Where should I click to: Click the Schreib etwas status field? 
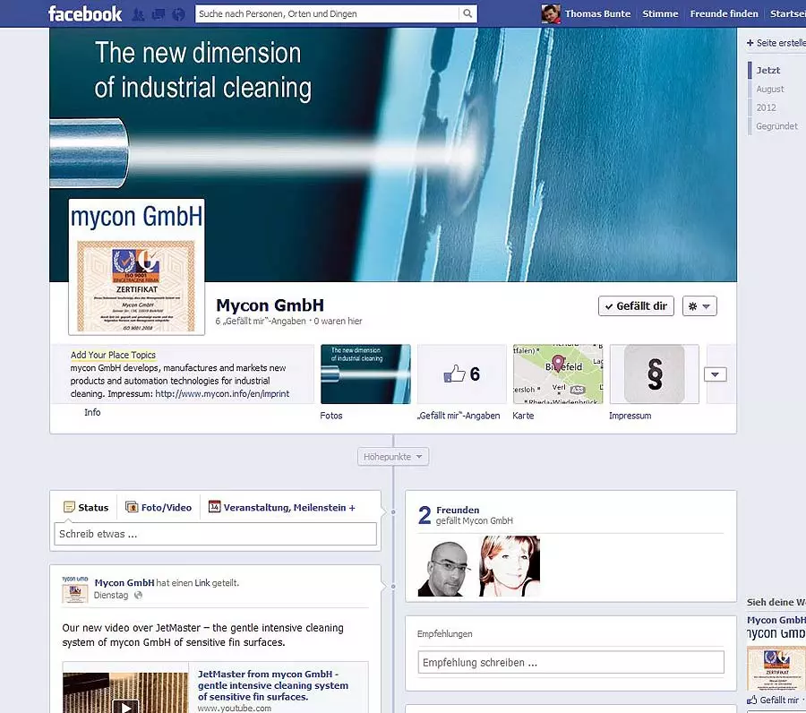(x=215, y=534)
